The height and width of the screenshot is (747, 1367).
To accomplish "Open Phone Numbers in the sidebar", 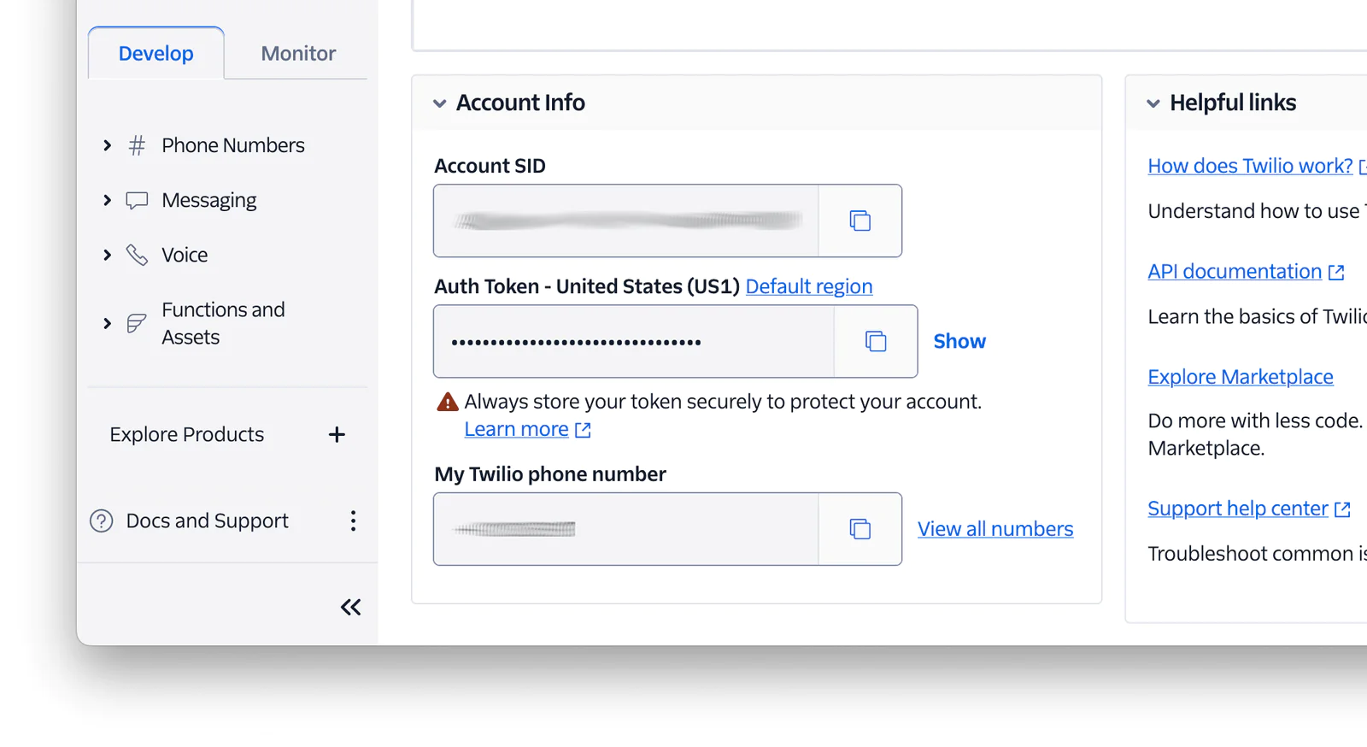I will [x=232, y=145].
